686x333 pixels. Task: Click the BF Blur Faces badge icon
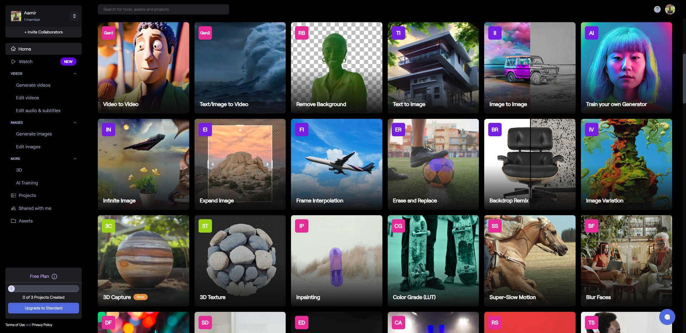click(591, 226)
